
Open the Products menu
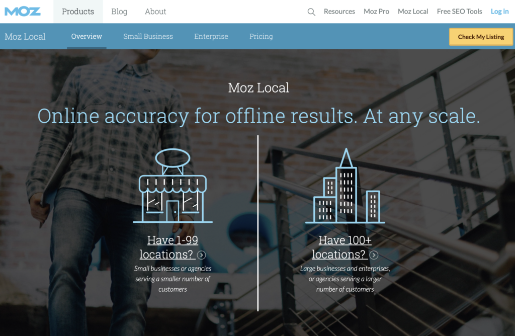coord(78,12)
